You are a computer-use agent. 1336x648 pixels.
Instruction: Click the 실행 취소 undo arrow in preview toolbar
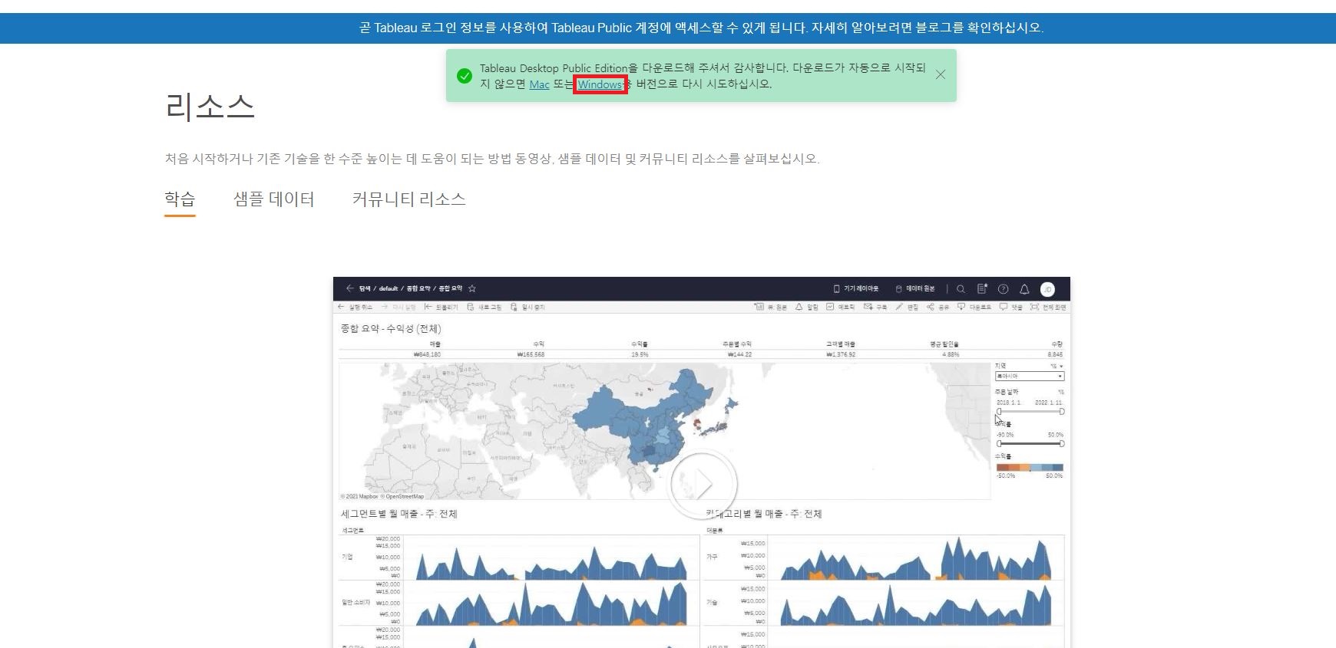coord(342,307)
